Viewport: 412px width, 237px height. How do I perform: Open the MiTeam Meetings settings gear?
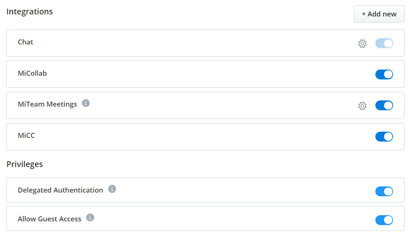(x=362, y=106)
